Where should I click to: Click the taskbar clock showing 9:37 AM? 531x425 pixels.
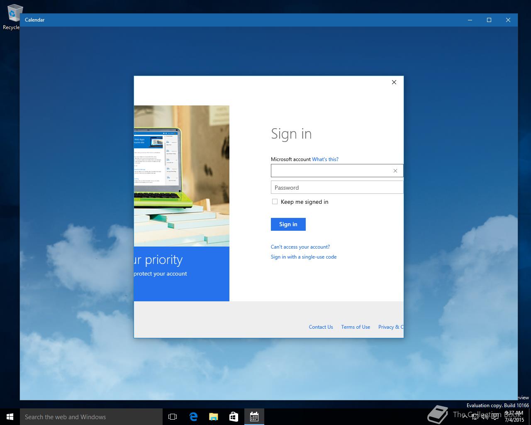pyautogui.click(x=514, y=417)
